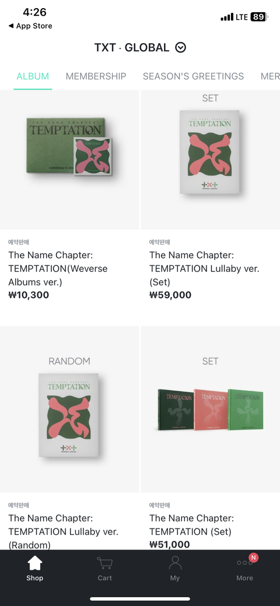This screenshot has height=606, width=280.
Task: Tap the red N notification badge
Action: (x=253, y=558)
